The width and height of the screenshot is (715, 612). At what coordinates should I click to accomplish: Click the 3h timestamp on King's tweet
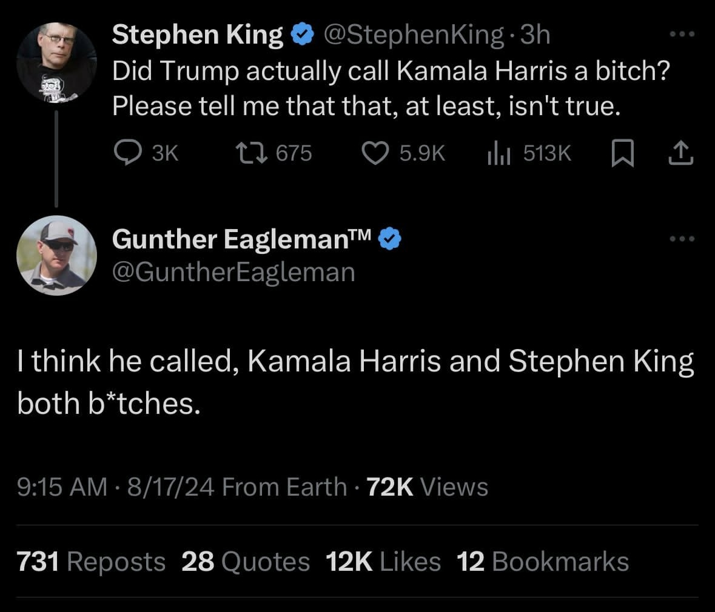tap(535, 35)
